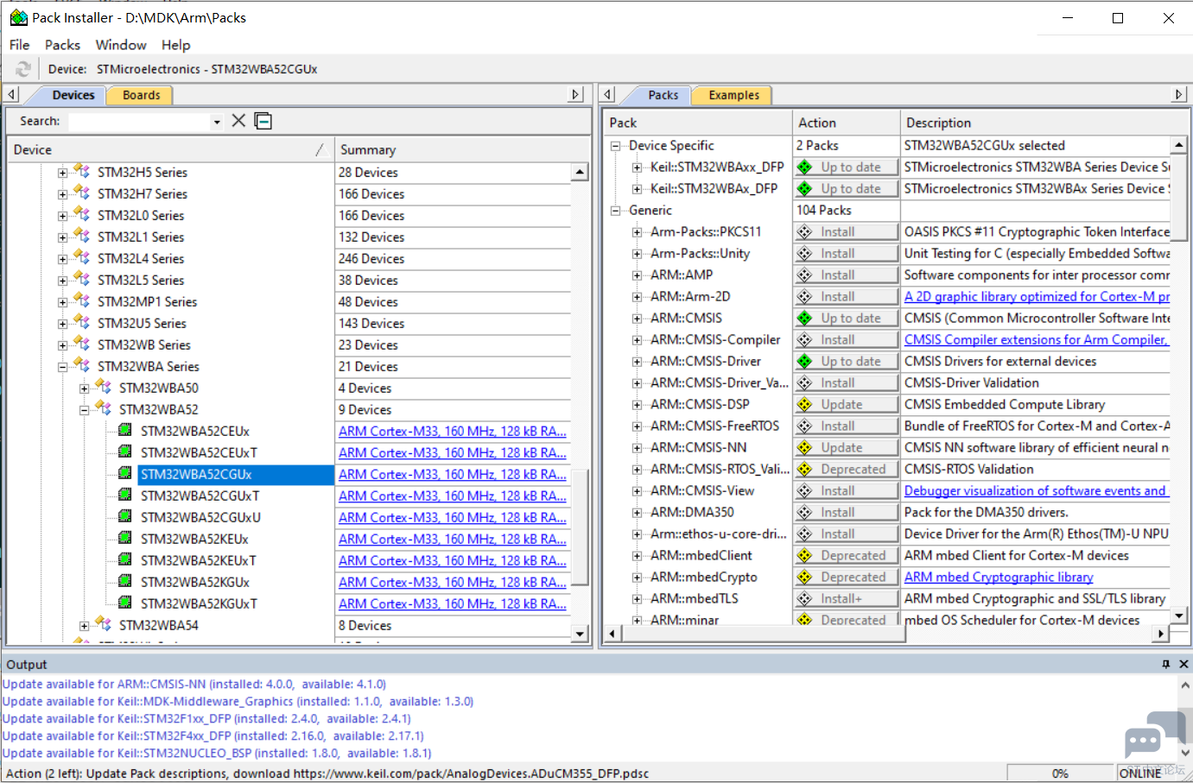Click the packs list horizontal scroll right arrow
The height and width of the screenshot is (783, 1193).
tap(1160, 634)
